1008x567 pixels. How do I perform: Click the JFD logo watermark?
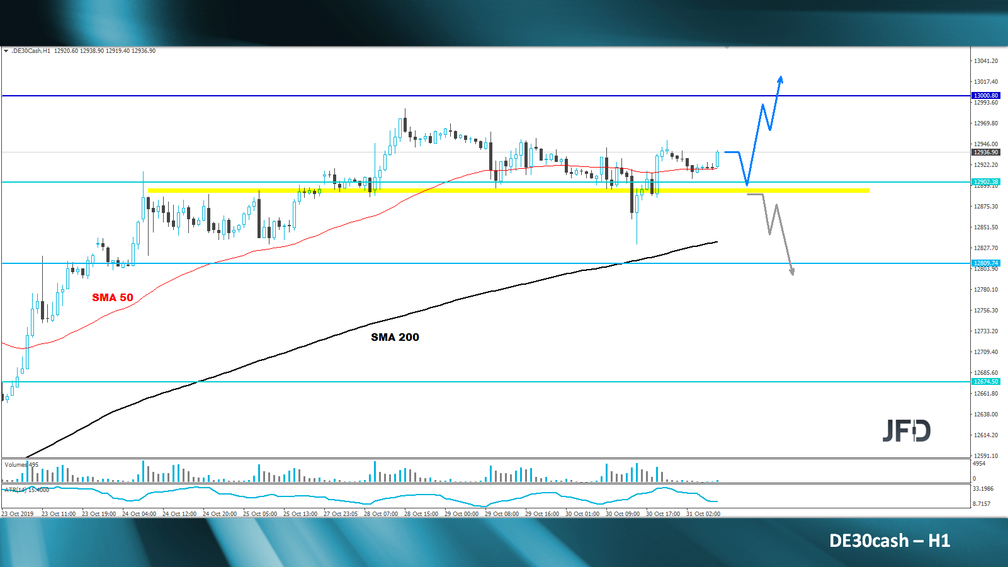pos(905,431)
